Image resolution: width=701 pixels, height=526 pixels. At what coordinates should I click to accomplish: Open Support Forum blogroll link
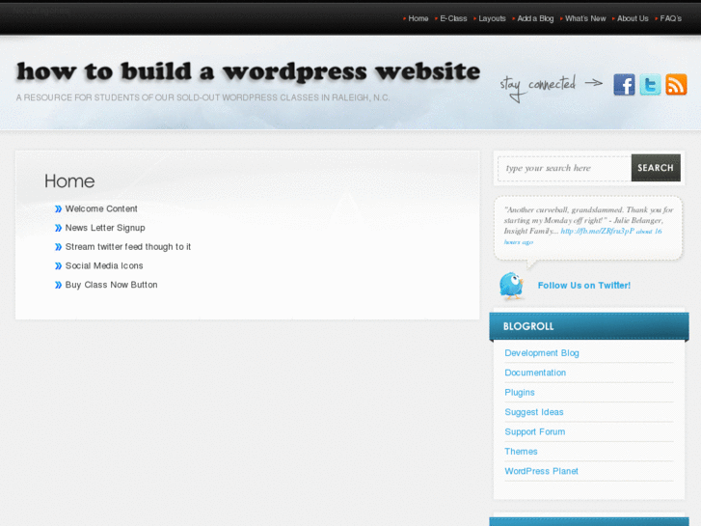pos(535,432)
